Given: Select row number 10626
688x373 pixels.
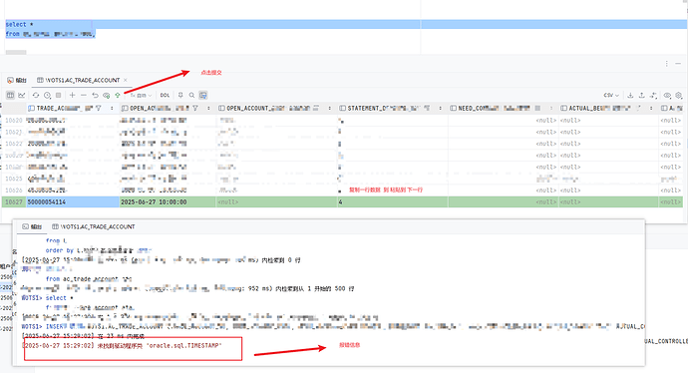Looking at the screenshot, I should point(14,190).
